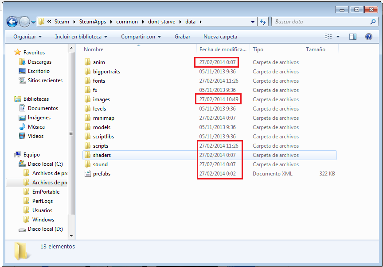Select the fonts folder icon
This screenshot has height=267, width=383.
[x=87, y=80]
